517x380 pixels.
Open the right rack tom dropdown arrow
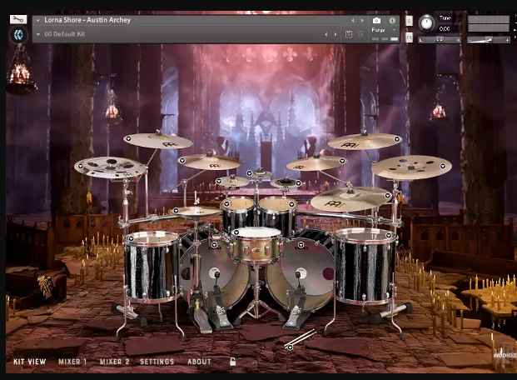click(x=291, y=204)
